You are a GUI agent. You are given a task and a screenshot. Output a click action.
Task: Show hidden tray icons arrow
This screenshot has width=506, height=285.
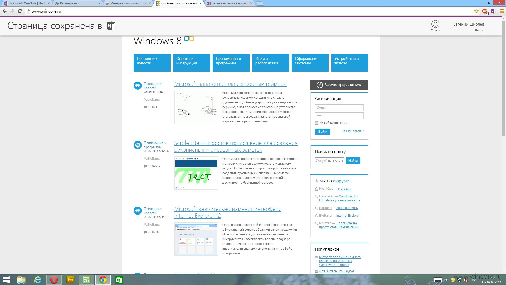pyautogui.click(x=446, y=280)
